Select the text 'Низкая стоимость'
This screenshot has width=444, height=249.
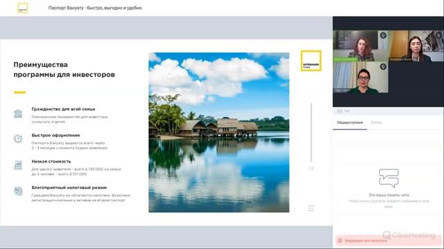51,161
